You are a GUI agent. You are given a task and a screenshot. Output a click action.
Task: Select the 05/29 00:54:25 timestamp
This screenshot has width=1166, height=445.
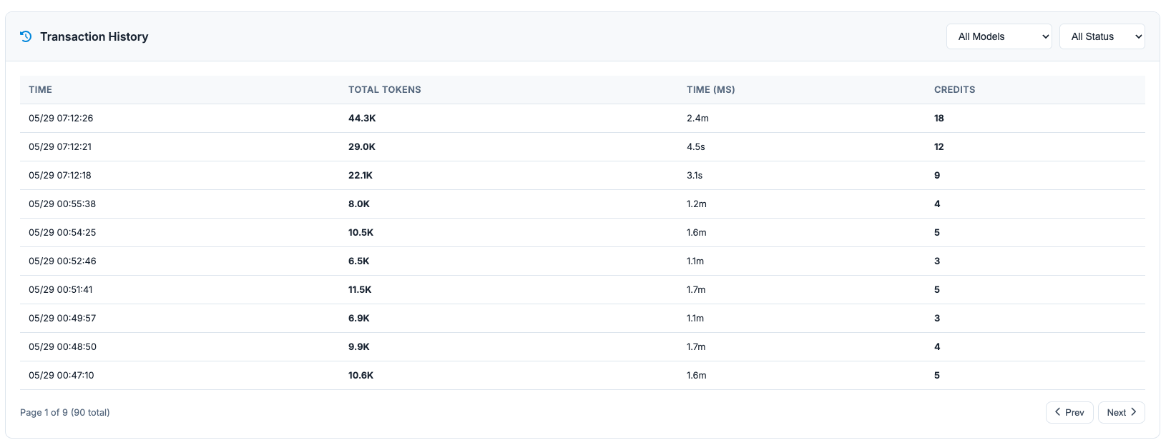click(x=62, y=232)
